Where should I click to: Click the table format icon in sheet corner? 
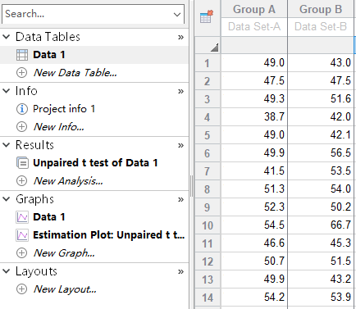click(207, 17)
